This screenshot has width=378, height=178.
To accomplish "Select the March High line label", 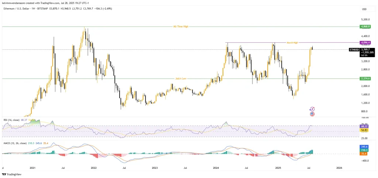I will (x=292, y=43).
